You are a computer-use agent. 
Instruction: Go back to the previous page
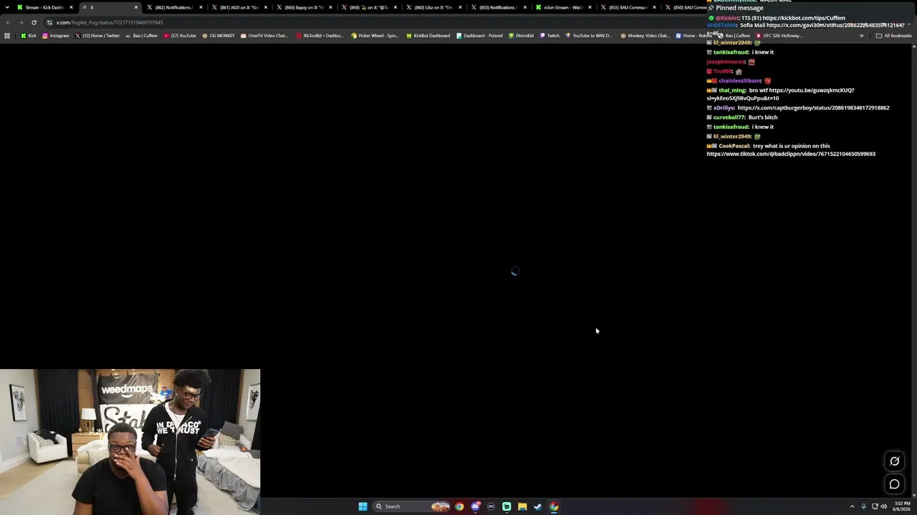8,22
